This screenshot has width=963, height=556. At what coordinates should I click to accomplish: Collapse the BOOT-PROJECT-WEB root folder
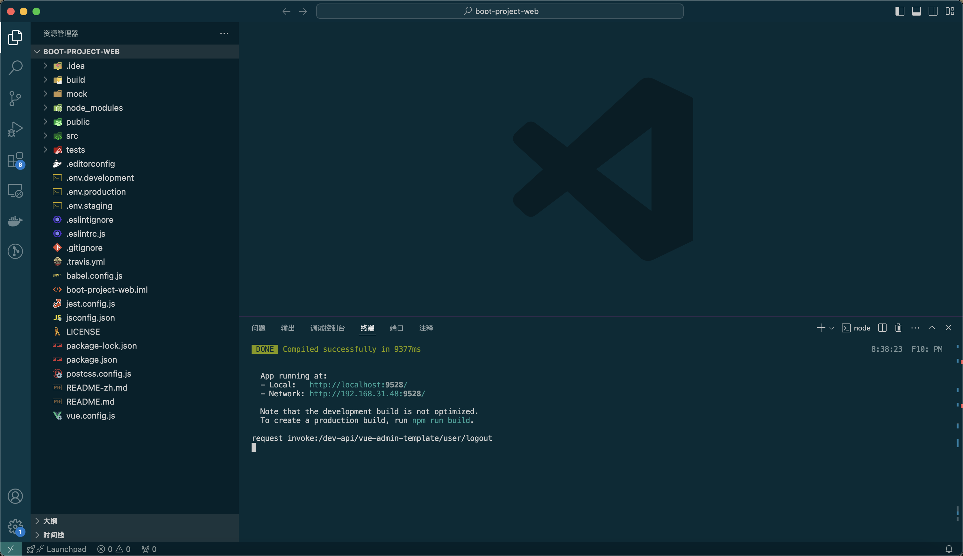point(134,52)
